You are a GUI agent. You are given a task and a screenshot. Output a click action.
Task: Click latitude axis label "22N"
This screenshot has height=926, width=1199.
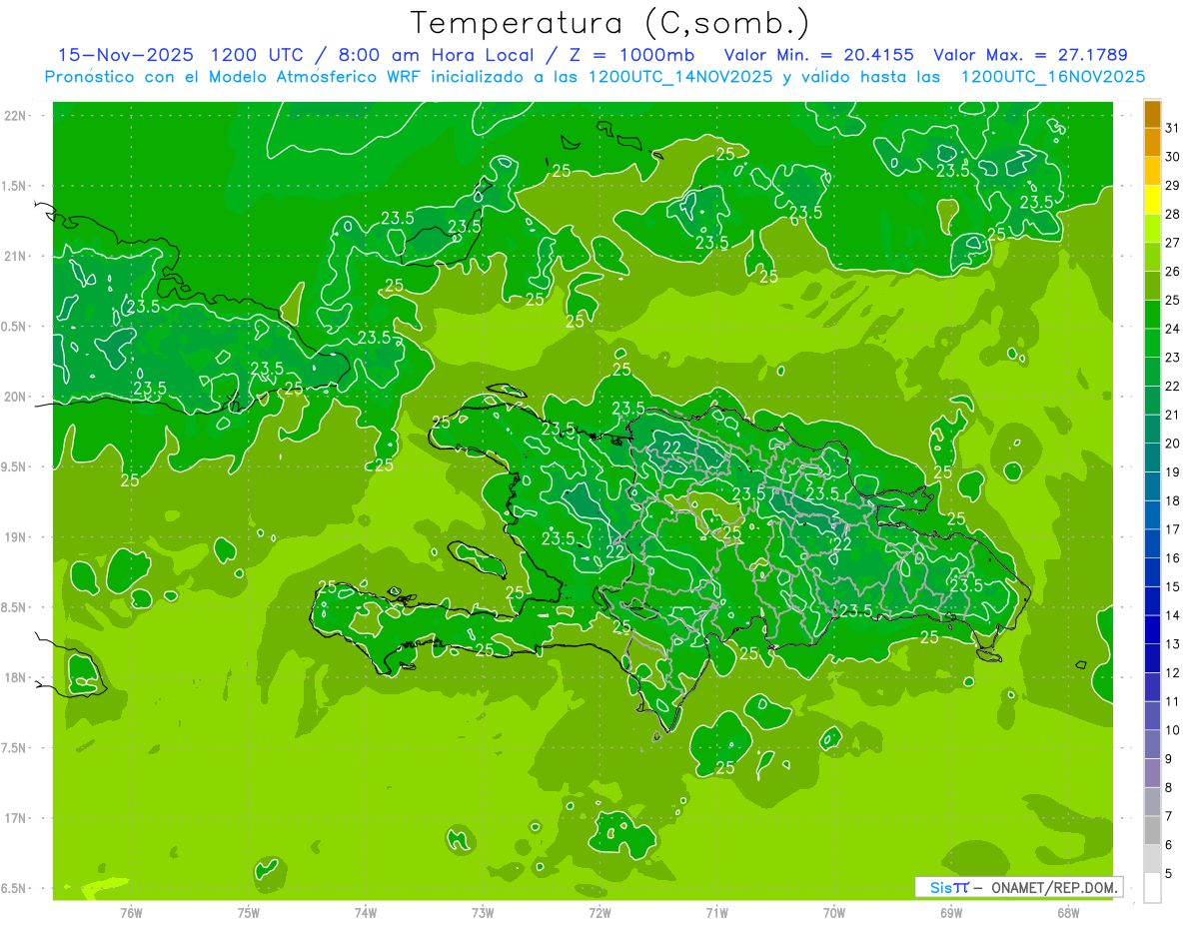(17, 116)
